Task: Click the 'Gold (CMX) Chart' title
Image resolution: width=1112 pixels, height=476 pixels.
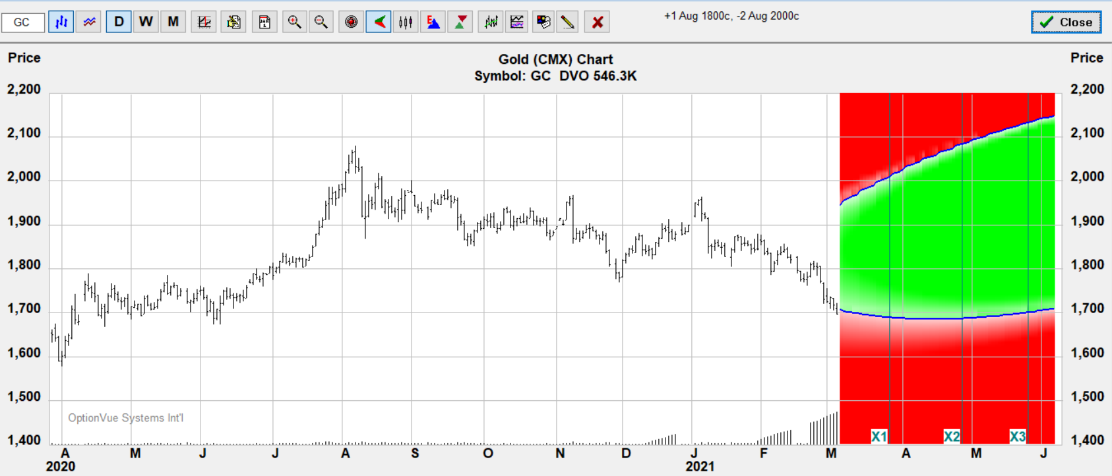Action: point(555,59)
